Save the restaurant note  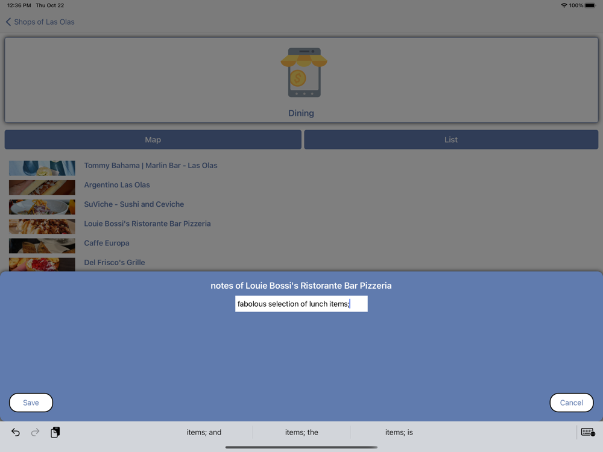31,403
